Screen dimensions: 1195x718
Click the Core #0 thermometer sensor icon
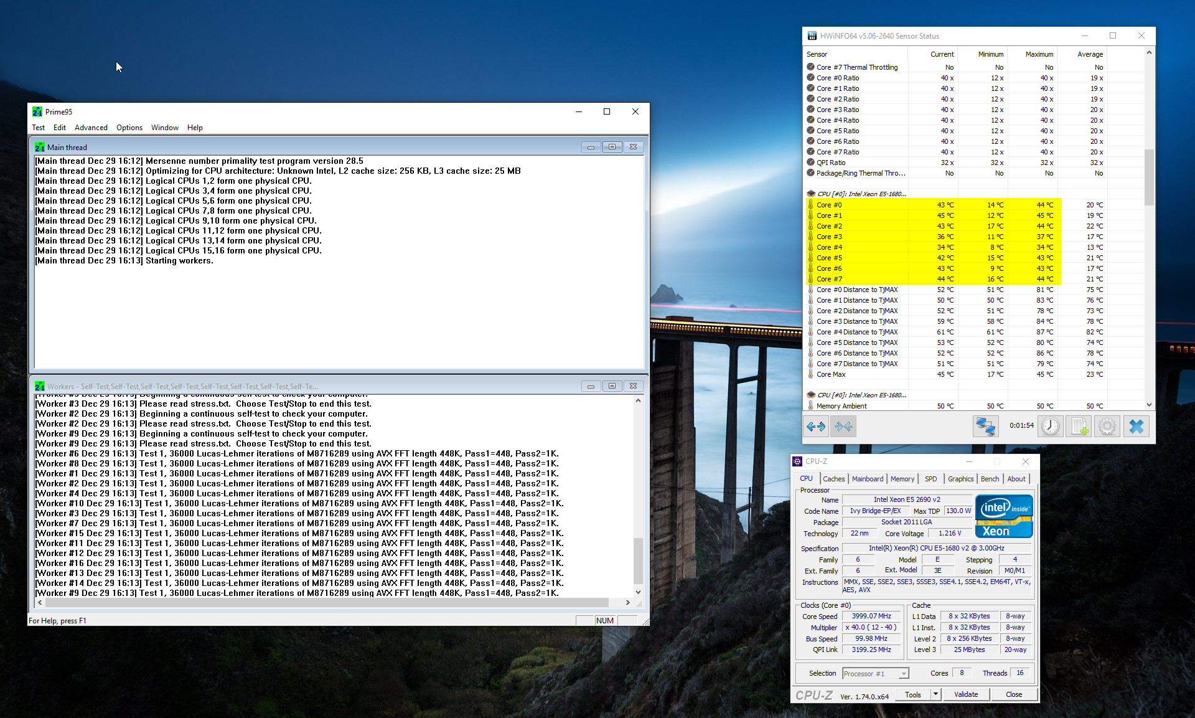810,205
